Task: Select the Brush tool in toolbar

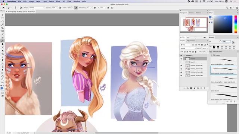Action: (x=3, y=41)
